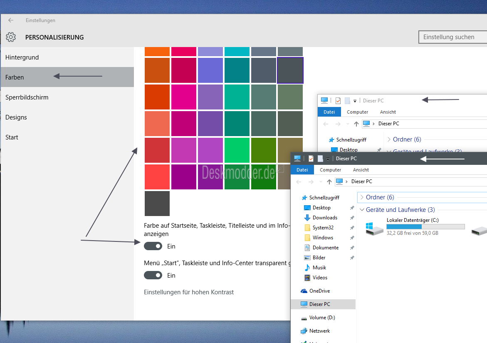Select Start in the settings sidebar
Image resolution: width=487 pixels, height=343 pixels.
67,137
